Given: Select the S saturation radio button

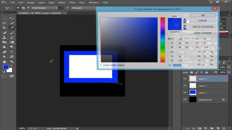Looking at the screenshot, I should point(169,43).
